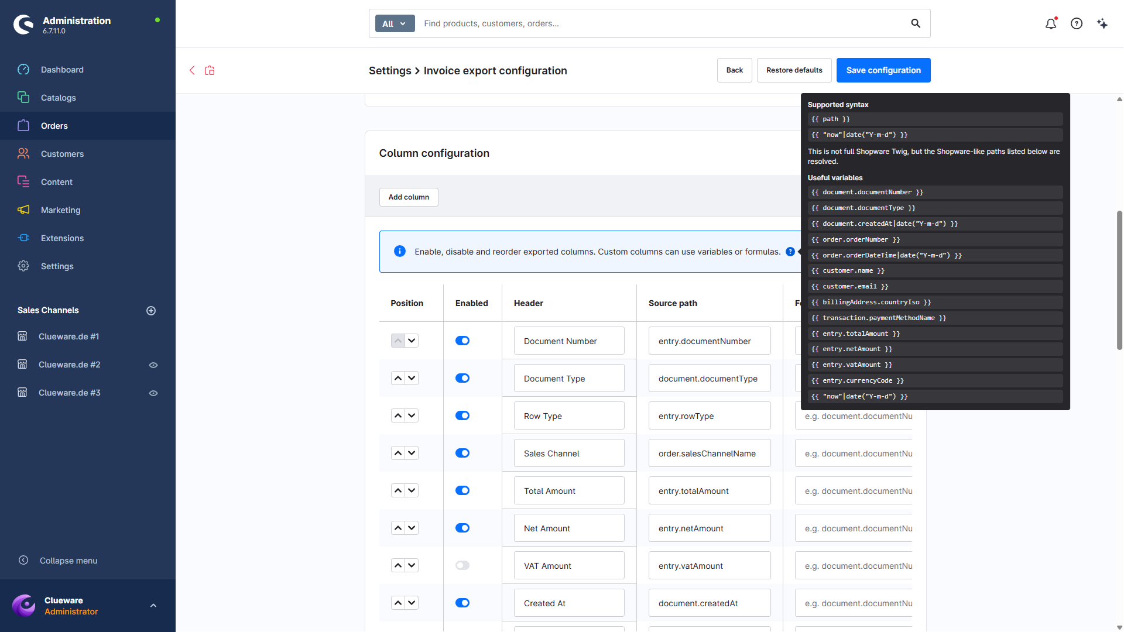Click the Content sidebar icon
Image resolution: width=1124 pixels, height=632 pixels.
tap(23, 182)
